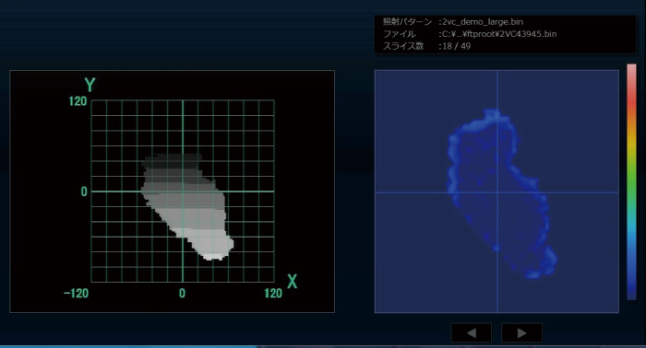Click the origin of the green grid plot
Screen dimensions: 646x348
coord(183,191)
